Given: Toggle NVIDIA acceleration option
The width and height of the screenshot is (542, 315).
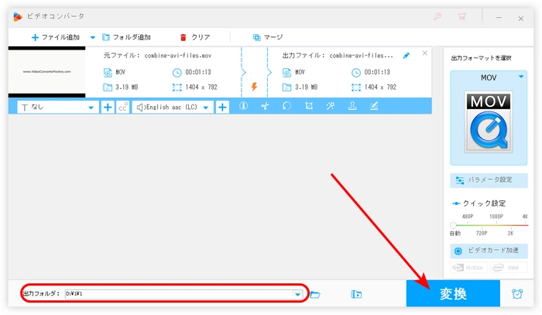Looking at the screenshot, I should pos(468,267).
